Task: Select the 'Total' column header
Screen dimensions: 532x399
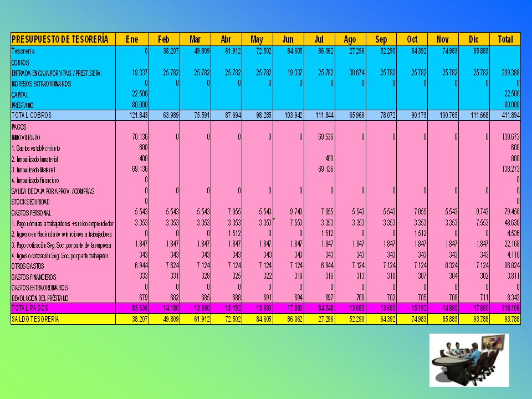Action: [x=505, y=39]
